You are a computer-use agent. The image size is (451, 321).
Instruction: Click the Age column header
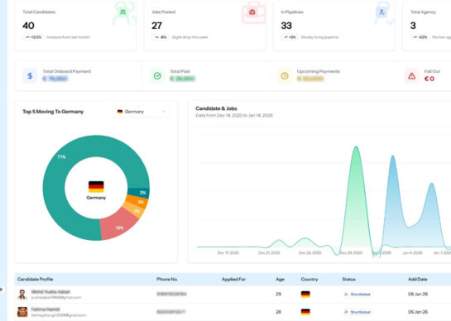coord(280,280)
